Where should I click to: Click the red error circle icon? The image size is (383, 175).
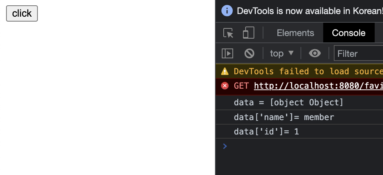click(x=225, y=86)
